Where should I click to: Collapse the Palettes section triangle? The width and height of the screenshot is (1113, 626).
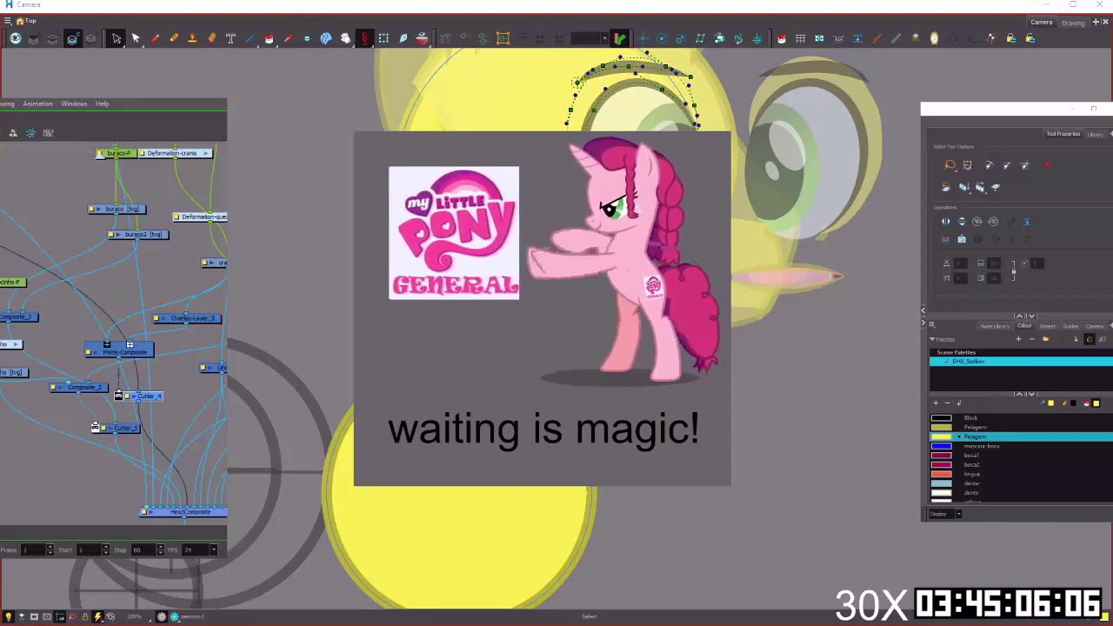(932, 339)
